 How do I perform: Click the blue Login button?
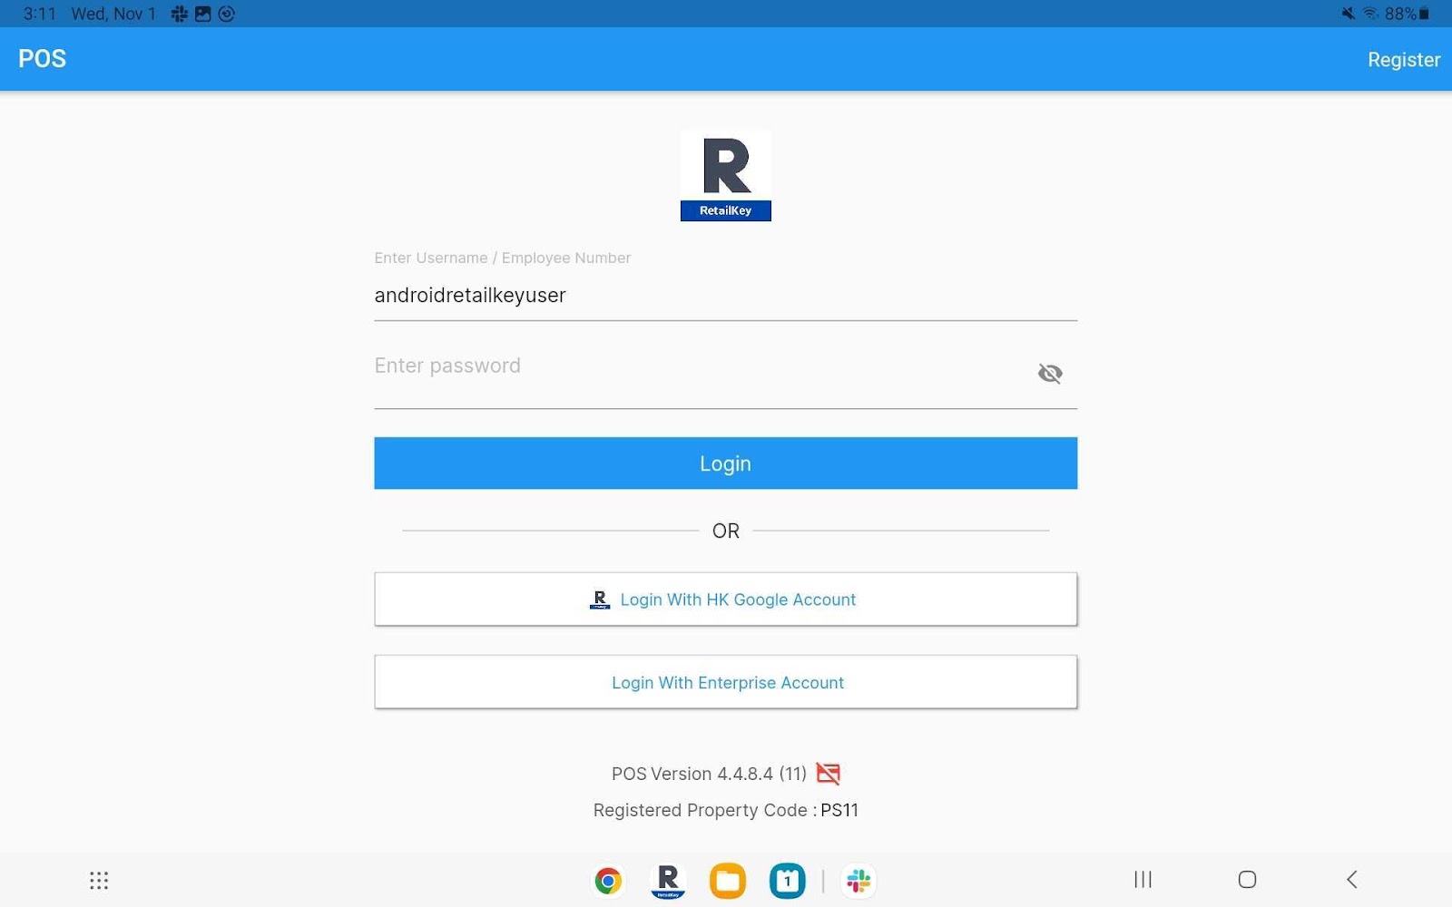(726, 463)
